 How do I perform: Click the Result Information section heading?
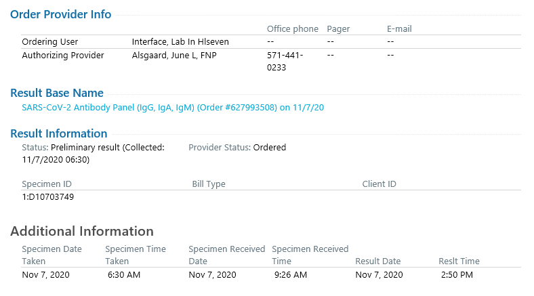(x=59, y=133)
